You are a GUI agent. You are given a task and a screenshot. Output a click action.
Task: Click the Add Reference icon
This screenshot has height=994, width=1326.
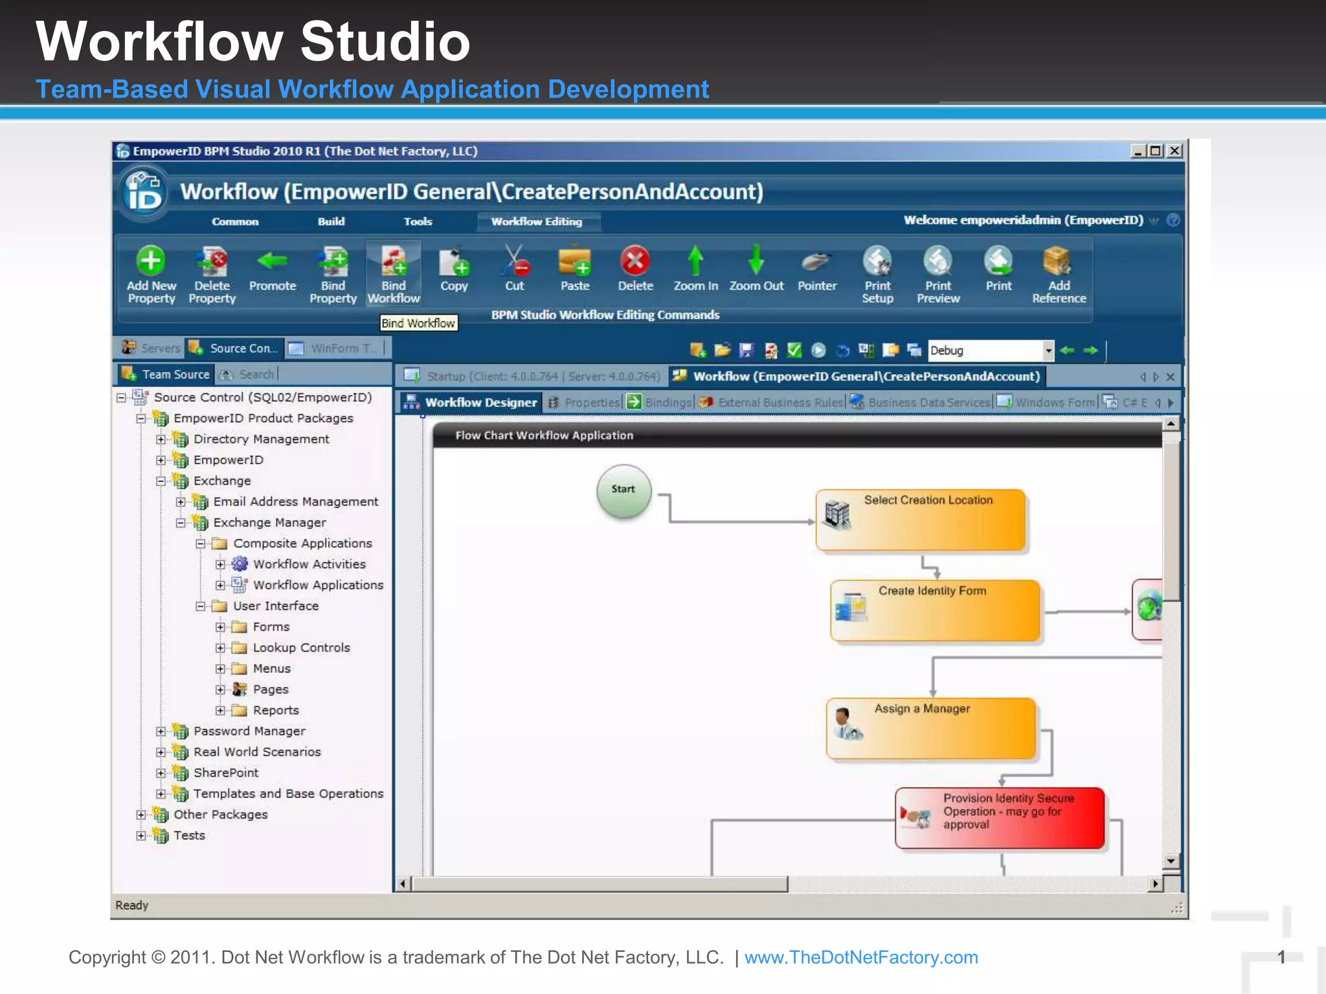[x=1059, y=261]
